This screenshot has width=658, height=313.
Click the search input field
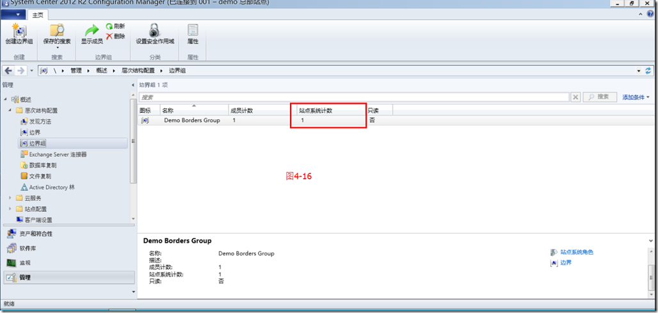click(x=354, y=97)
